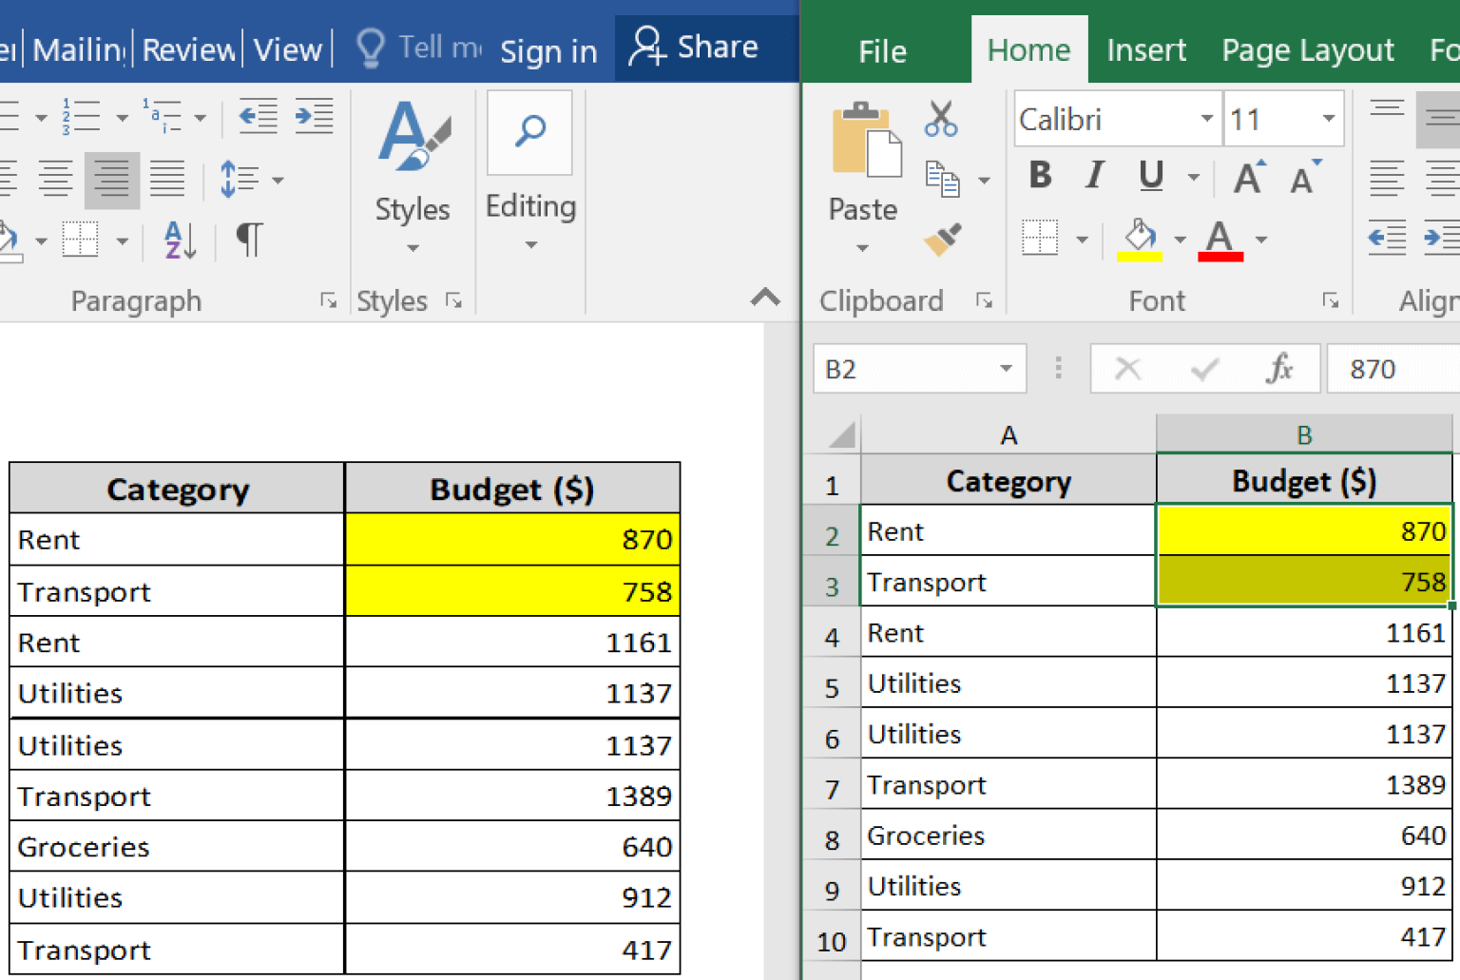Sort text with the A-Z icon
The width and height of the screenshot is (1460, 980).
point(178,240)
